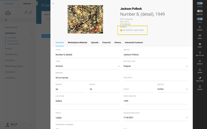The image size is (207, 129).
Task: Click Alex W profile avatar
Action: coord(8,125)
